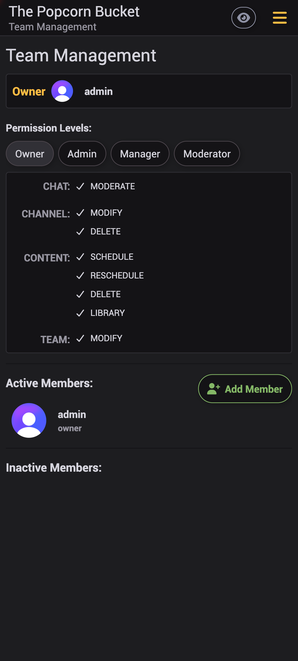
Task: View the Moderator permission level
Action: tap(207, 154)
